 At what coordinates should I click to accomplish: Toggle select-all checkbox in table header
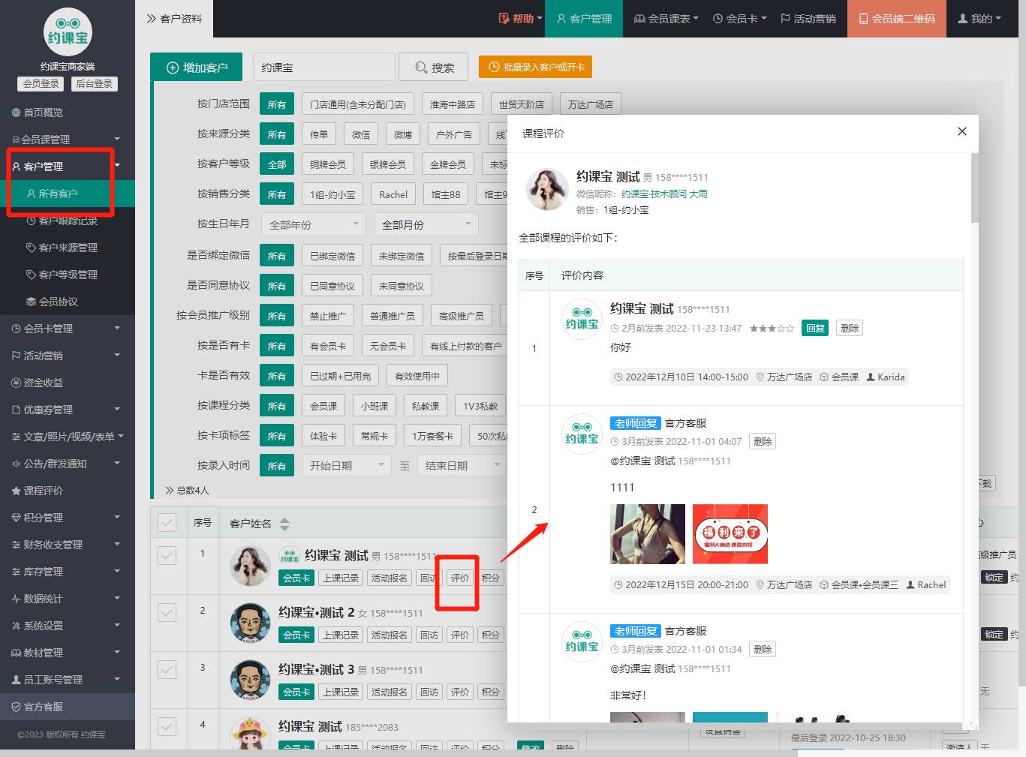(x=167, y=523)
